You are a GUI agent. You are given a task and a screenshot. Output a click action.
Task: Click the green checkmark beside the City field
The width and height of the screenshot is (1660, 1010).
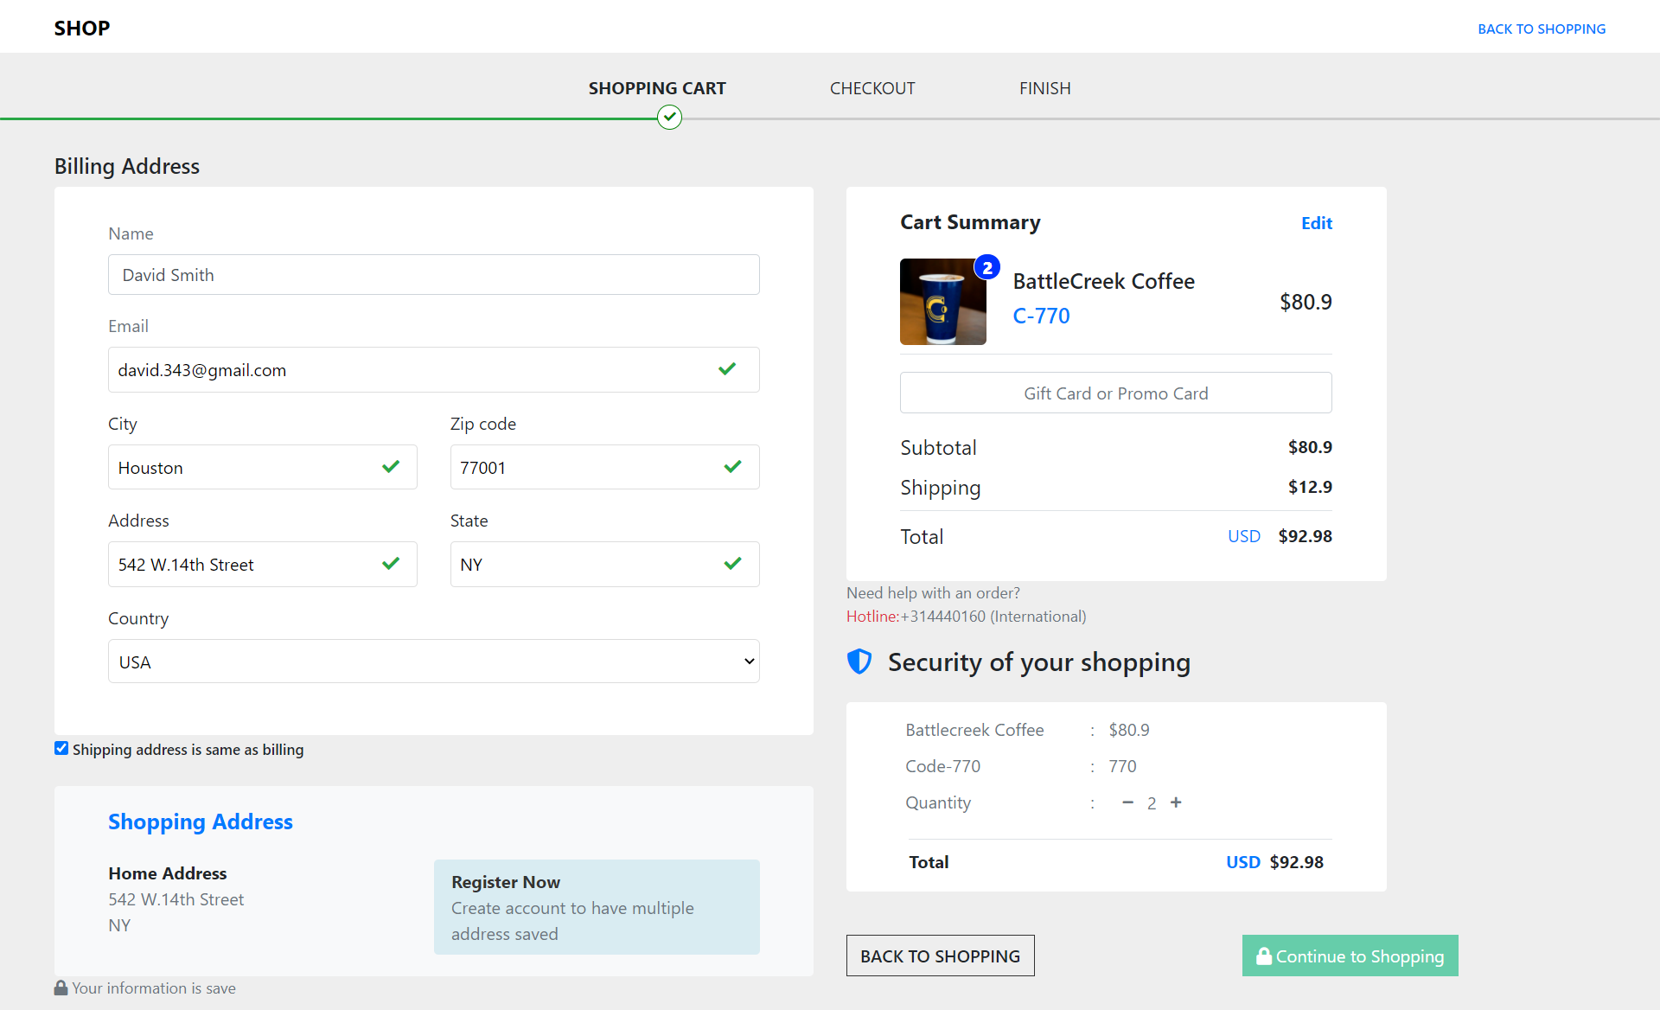click(391, 466)
